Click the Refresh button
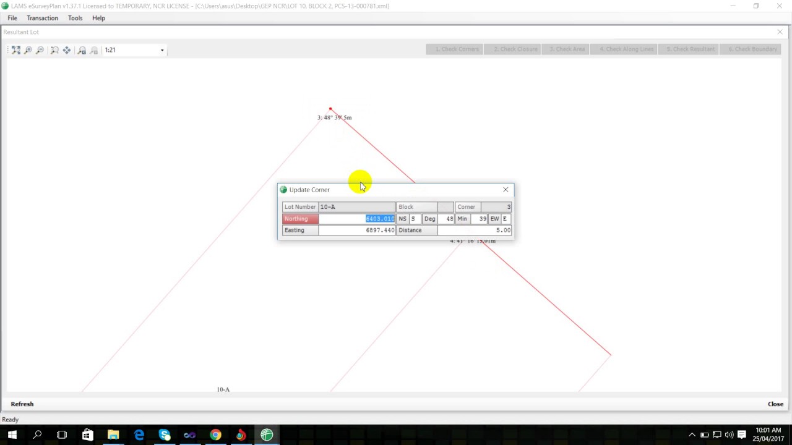Viewport: 792px width, 445px height. coord(22,404)
